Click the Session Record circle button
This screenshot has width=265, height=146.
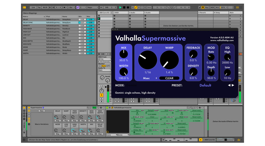coord(145,7)
